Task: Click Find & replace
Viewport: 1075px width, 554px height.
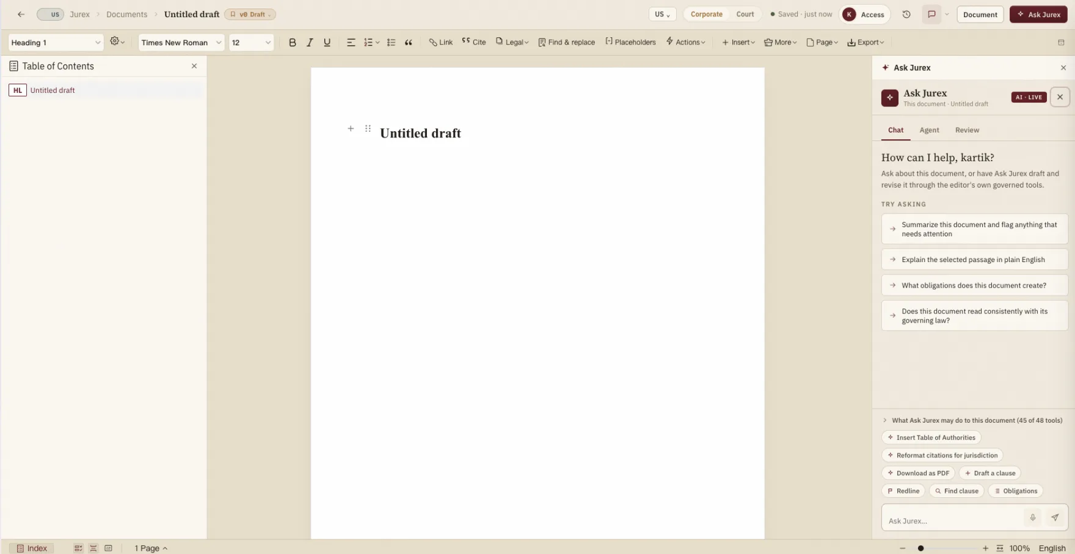Action: pos(566,42)
